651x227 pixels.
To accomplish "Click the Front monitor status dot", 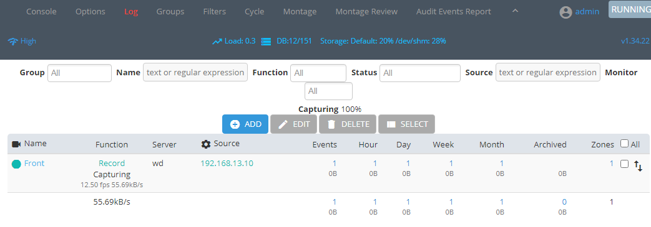I will click(x=16, y=164).
